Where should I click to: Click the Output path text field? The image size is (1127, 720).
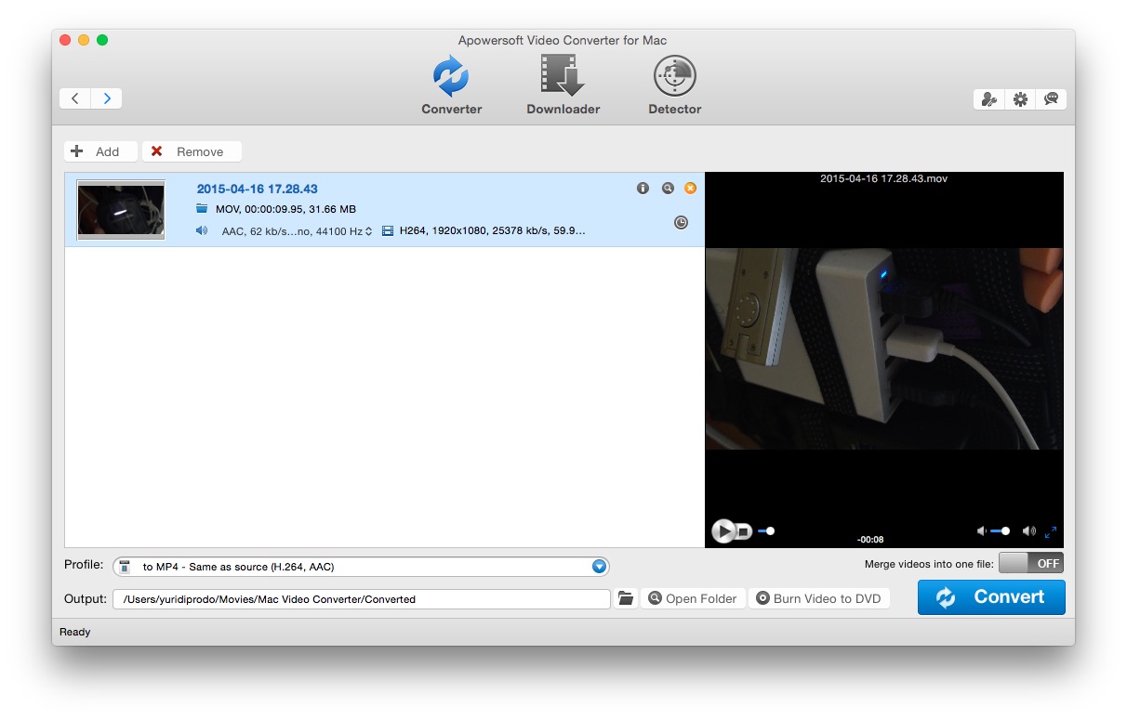coord(361,599)
